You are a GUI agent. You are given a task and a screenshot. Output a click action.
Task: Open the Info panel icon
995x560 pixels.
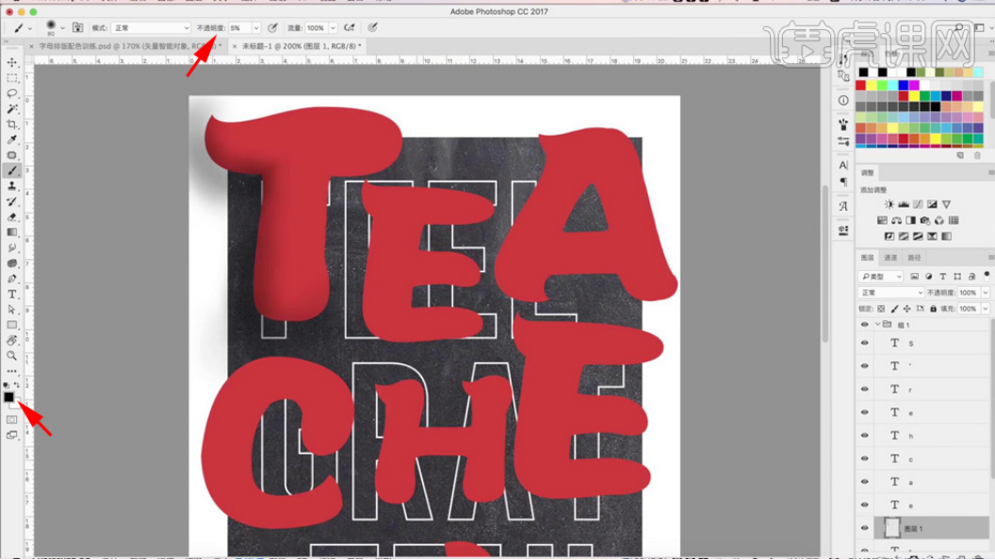click(843, 100)
